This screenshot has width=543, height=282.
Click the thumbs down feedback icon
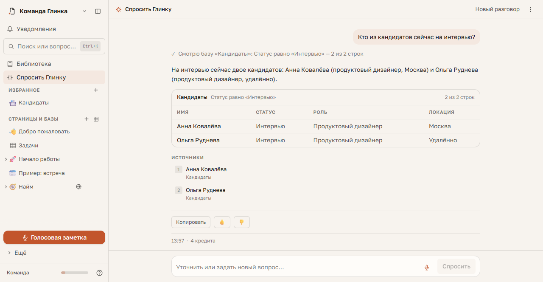click(242, 222)
